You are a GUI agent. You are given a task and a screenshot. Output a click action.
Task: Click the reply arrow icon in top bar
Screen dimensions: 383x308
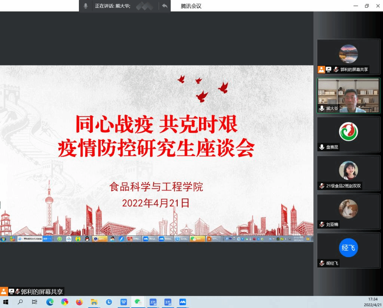tap(165, 6)
